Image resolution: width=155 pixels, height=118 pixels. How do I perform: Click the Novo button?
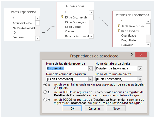[x=116, y=108]
